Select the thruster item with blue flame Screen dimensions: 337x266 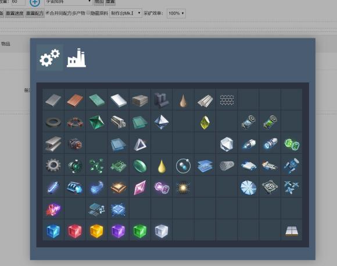pyautogui.click(x=248, y=144)
